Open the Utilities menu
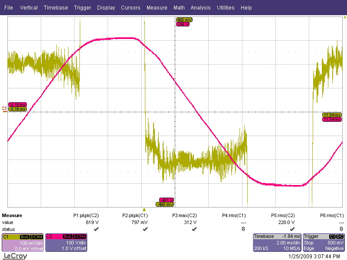The height and width of the screenshot is (260, 347). point(226,8)
